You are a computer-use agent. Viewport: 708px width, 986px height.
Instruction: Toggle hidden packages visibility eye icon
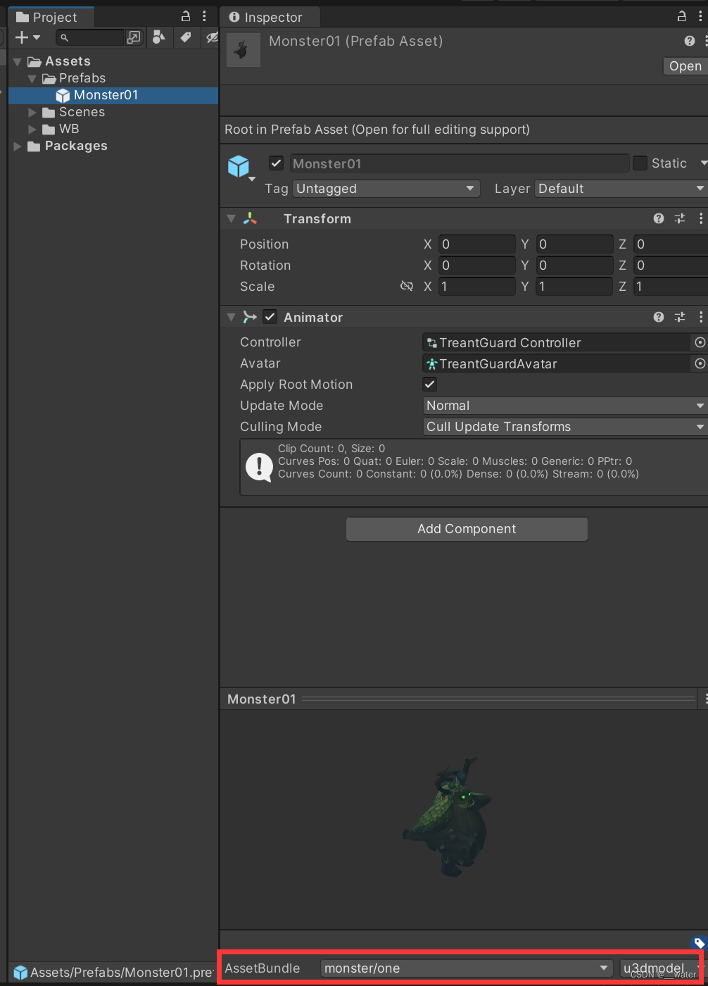(x=211, y=37)
